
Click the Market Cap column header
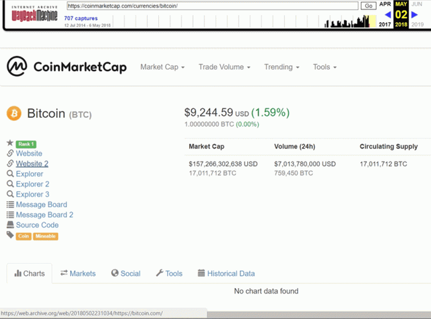207,147
